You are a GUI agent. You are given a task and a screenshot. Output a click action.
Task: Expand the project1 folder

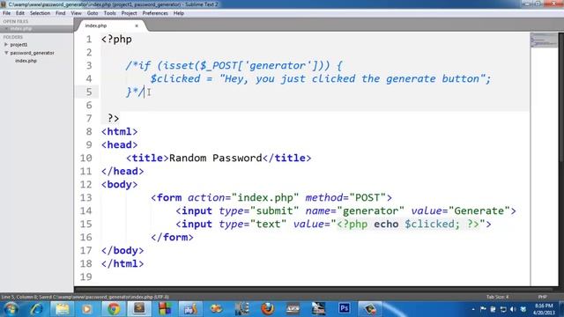(6, 45)
